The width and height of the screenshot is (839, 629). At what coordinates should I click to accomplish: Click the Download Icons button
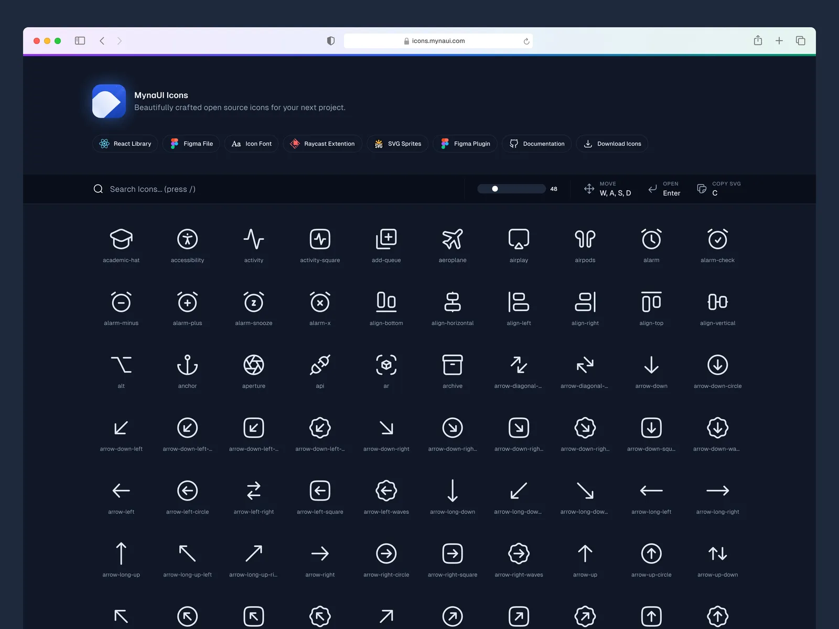(x=612, y=144)
